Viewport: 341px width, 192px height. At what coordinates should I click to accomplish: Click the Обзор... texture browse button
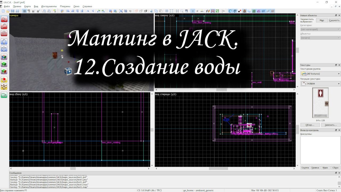tap(310, 125)
